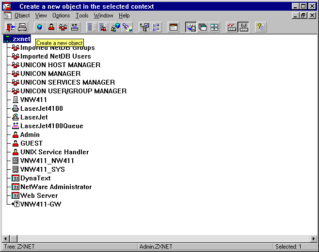Image resolution: width=319 pixels, height=252 pixels.
Task: Click the group icon beside UNICON MANAGER
Action: click(16, 74)
